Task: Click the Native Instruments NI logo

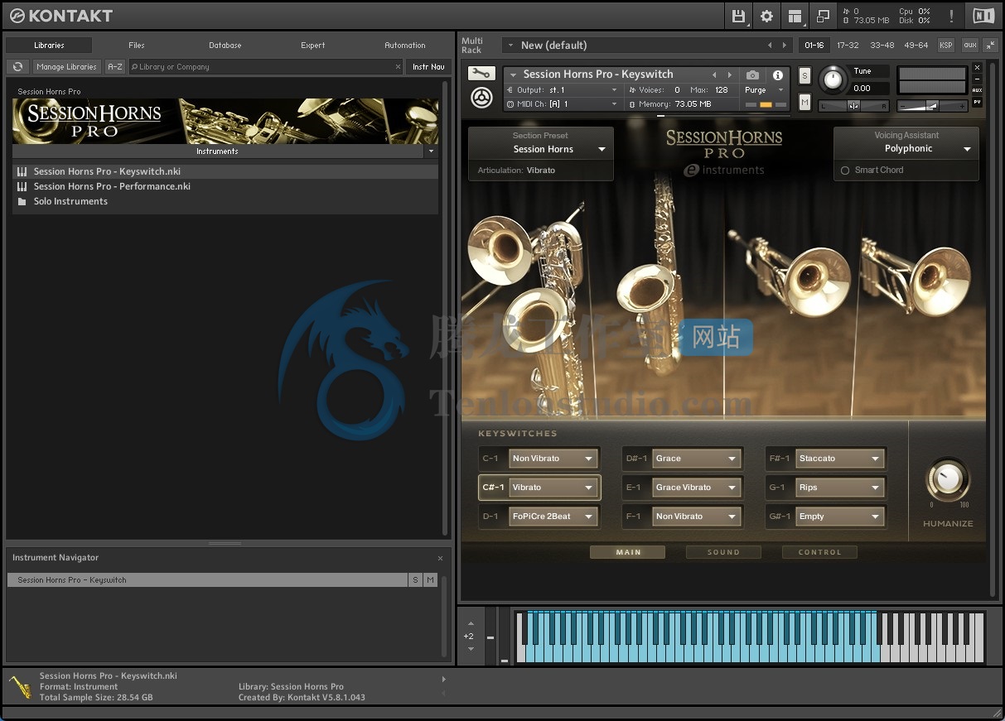Action: click(983, 16)
